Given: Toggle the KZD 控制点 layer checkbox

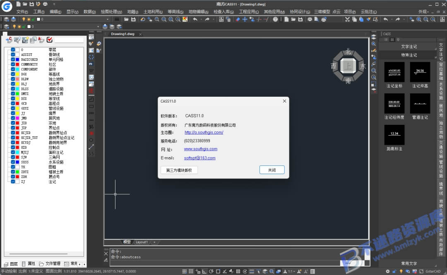Looking at the screenshot, I should pos(13,147).
